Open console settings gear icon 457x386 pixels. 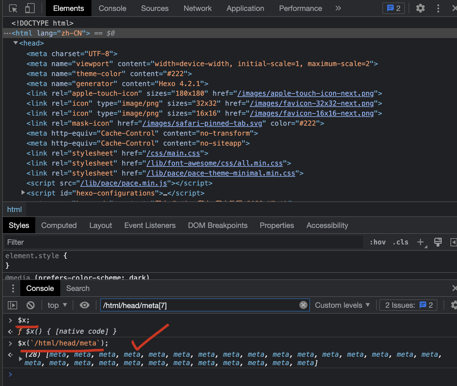tap(454, 305)
